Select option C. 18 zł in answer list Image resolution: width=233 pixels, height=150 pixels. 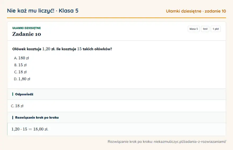click(x=20, y=72)
